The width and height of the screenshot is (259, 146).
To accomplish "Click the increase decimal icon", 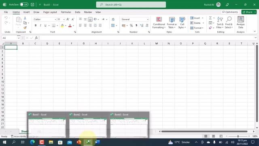I will (142, 26).
